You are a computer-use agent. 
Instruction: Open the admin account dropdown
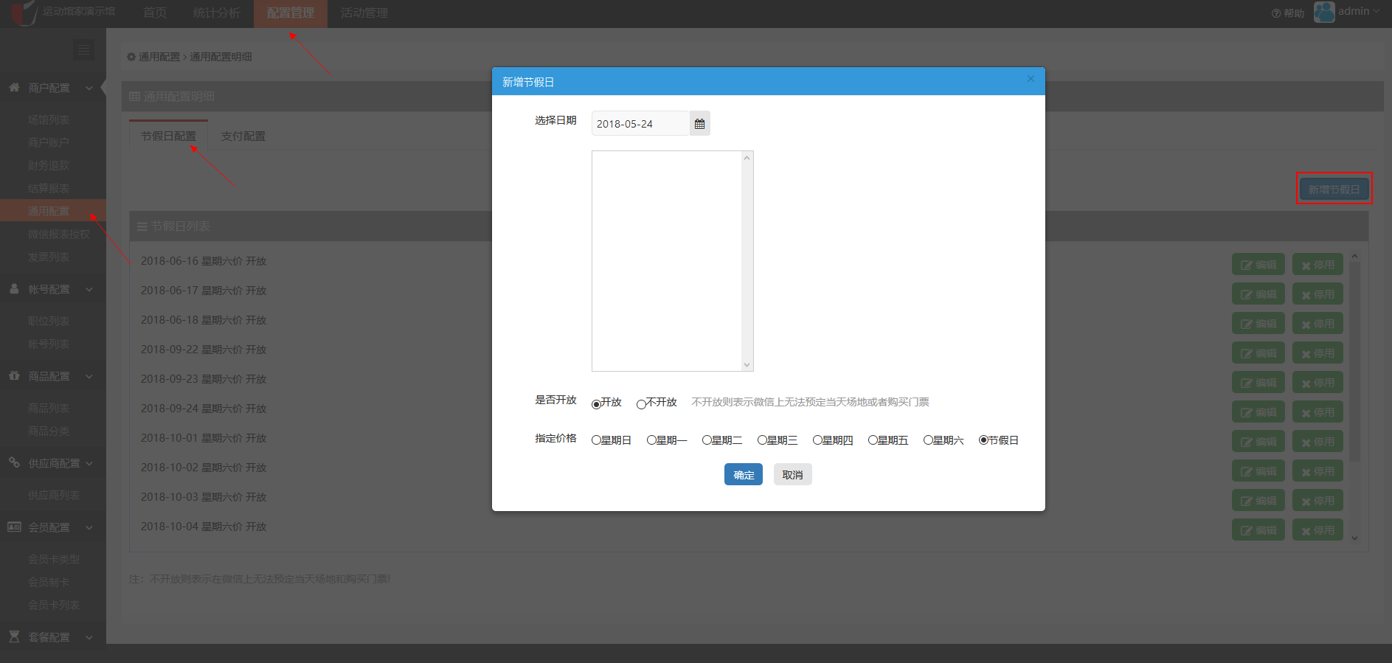tap(1359, 11)
